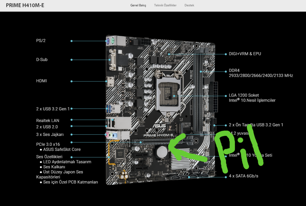Click the LED Aydınlatmalı Tasarım text
Viewport: 306px width, 206px height.
pos(67,162)
